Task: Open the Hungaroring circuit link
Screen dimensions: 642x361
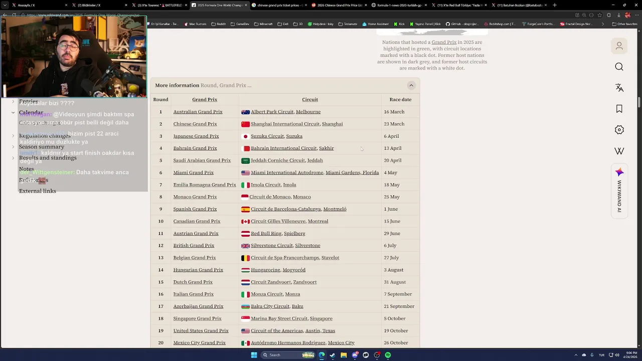Action: [265, 270]
